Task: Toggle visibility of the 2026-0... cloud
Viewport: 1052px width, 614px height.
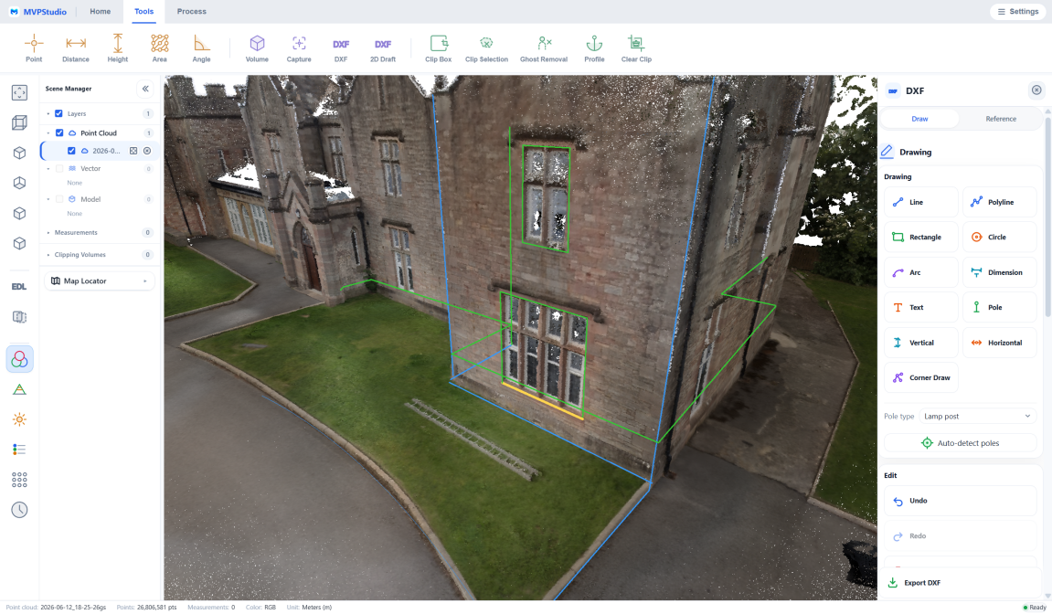Action: coord(72,151)
